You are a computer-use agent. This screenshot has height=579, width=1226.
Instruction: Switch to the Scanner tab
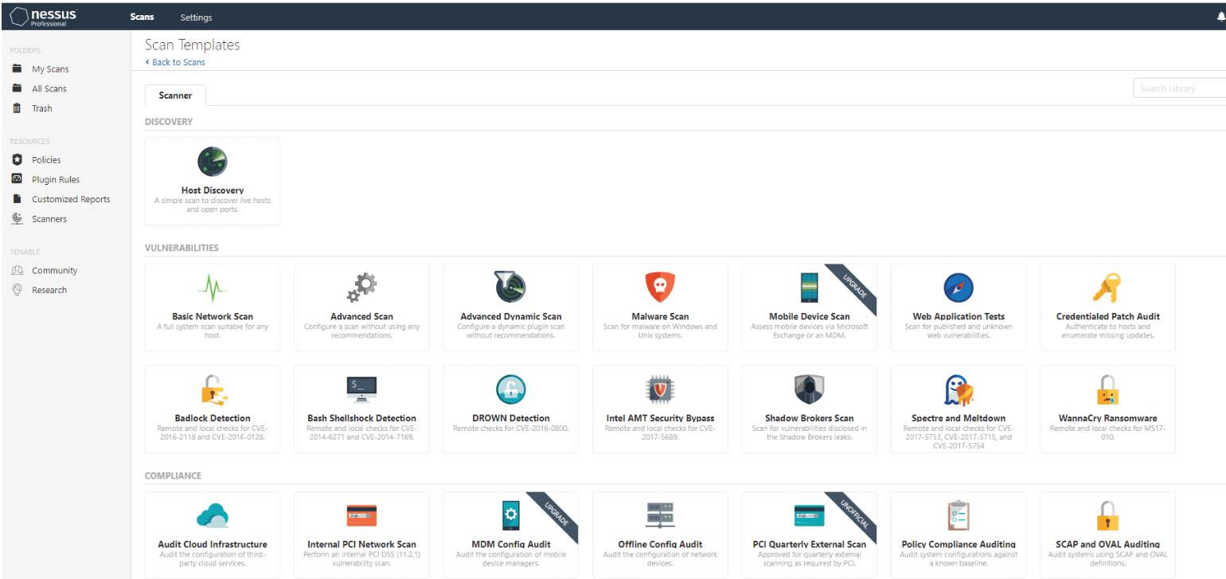175,96
